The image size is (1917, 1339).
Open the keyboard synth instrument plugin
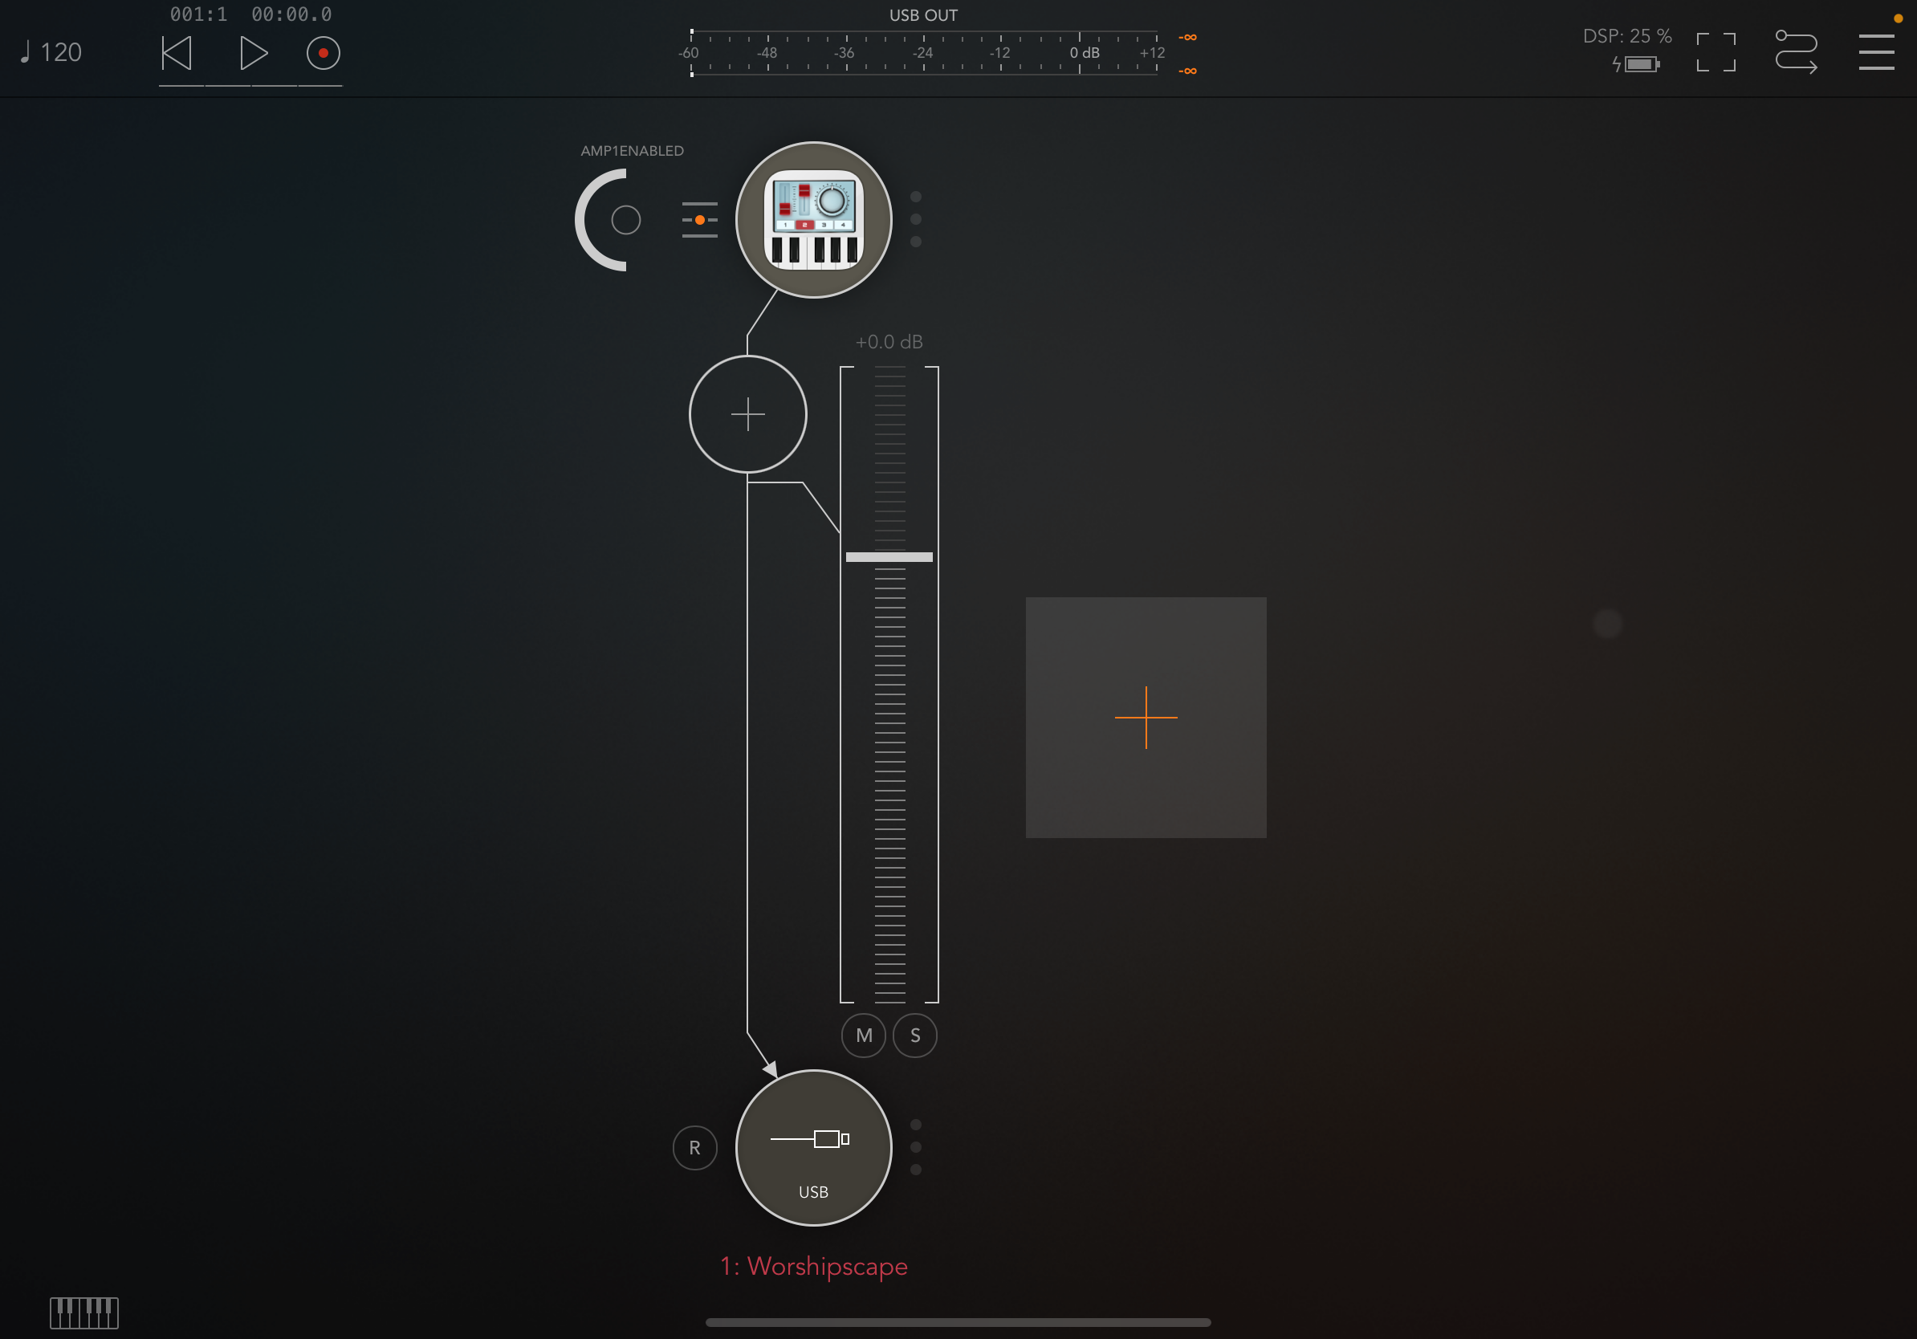[x=814, y=221]
